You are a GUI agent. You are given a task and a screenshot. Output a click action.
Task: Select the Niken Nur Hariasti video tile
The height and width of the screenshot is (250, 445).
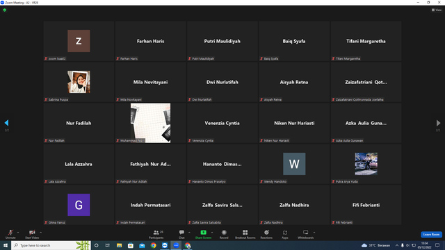[294, 123]
